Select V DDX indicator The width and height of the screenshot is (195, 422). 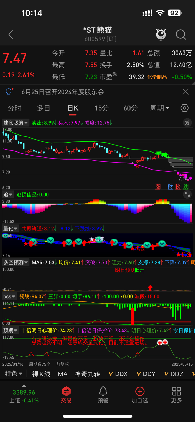tap(118, 374)
